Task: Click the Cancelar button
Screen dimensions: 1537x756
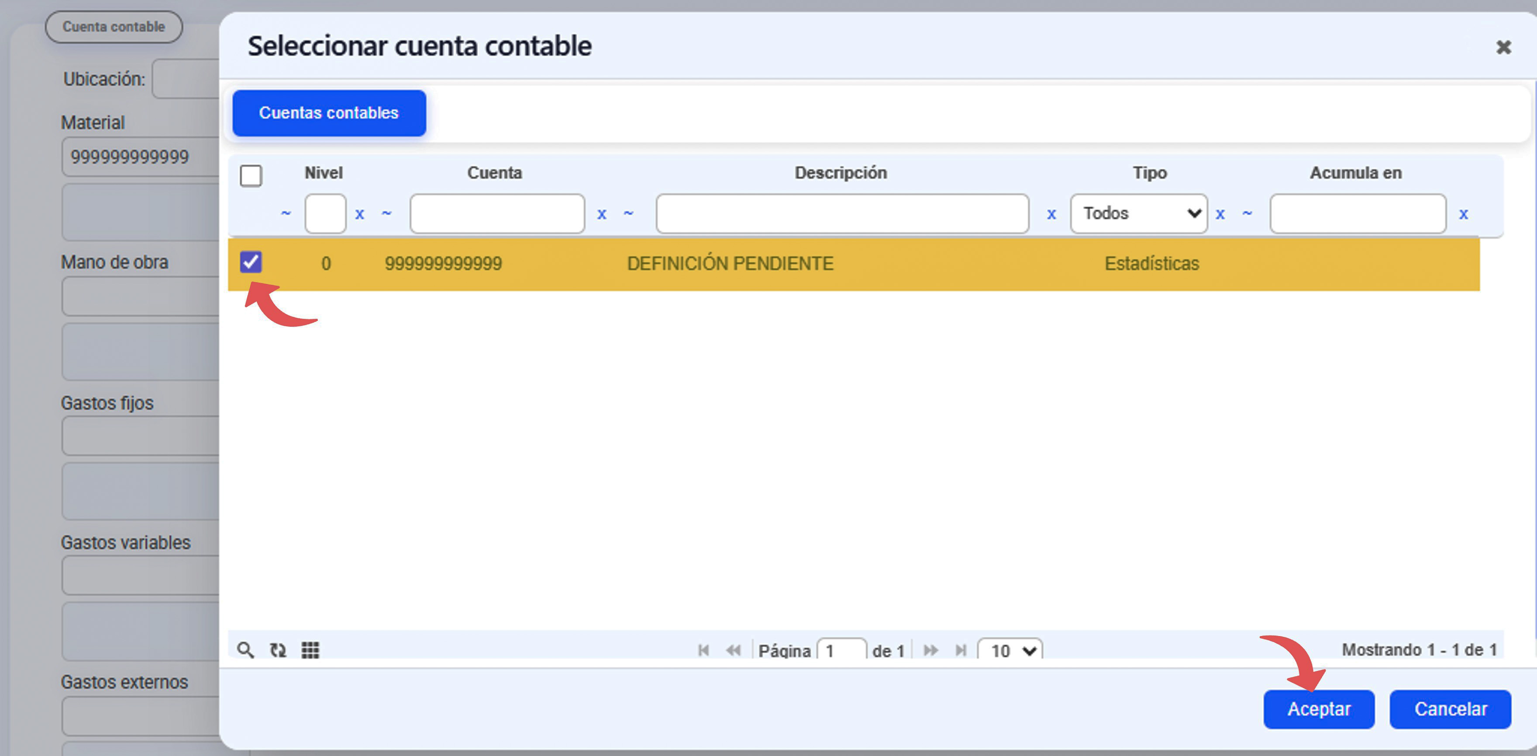Action: (x=1451, y=709)
